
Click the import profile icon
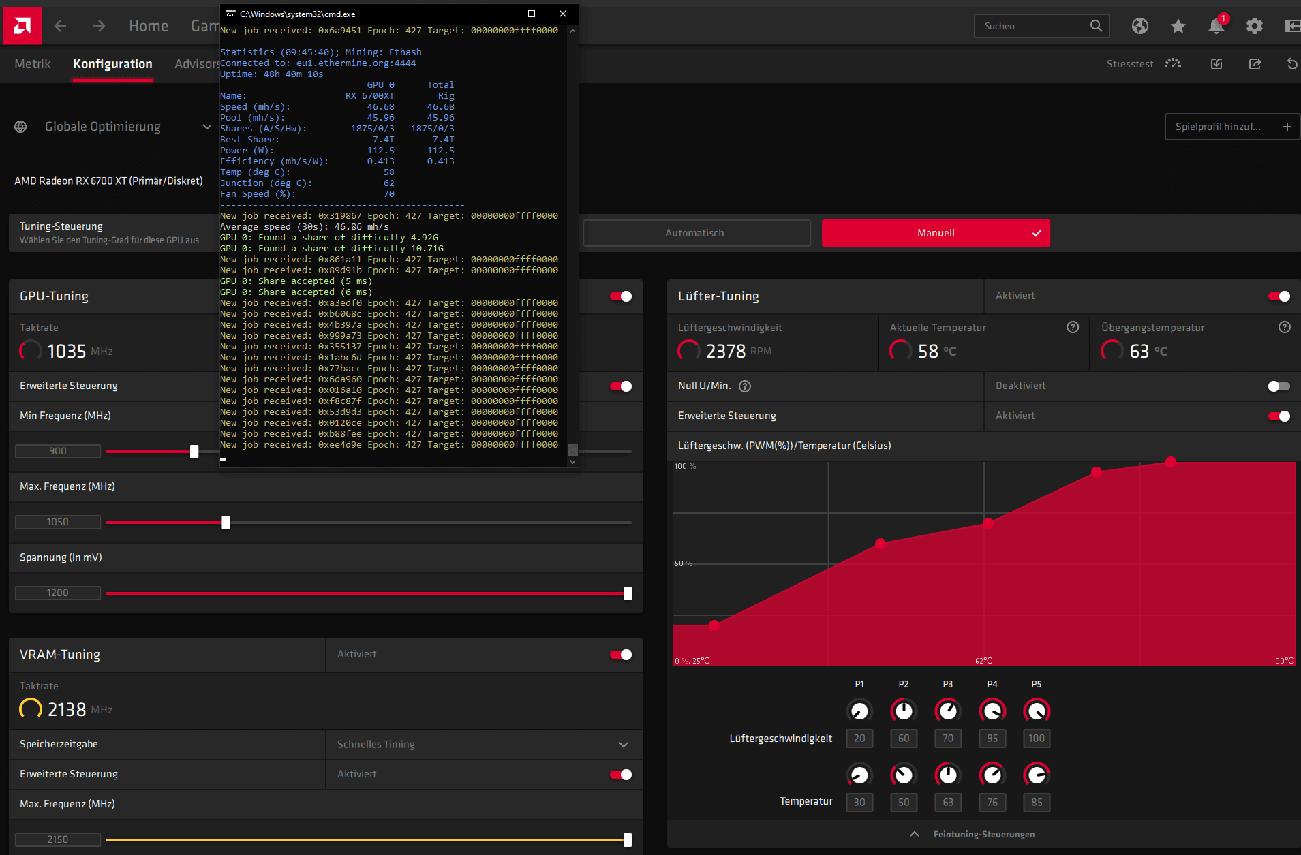[1216, 63]
